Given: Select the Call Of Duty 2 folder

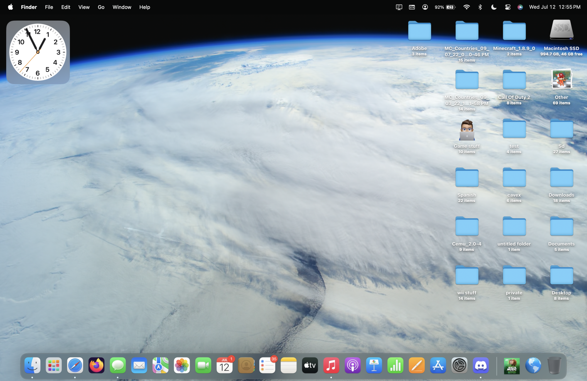Looking at the screenshot, I should 514,80.
